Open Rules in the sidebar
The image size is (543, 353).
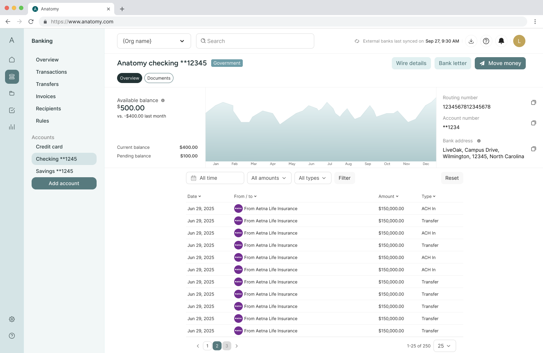[x=42, y=121]
